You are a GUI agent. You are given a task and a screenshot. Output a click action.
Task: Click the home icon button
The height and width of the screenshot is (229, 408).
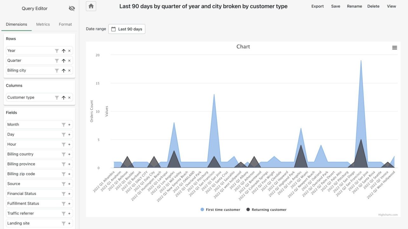[x=91, y=6]
